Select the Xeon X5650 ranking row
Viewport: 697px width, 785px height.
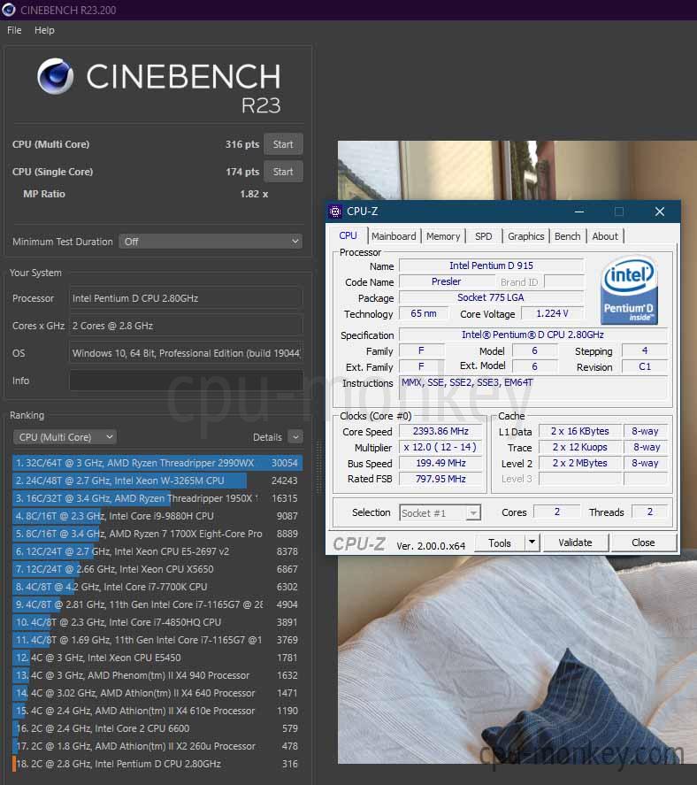[157, 569]
